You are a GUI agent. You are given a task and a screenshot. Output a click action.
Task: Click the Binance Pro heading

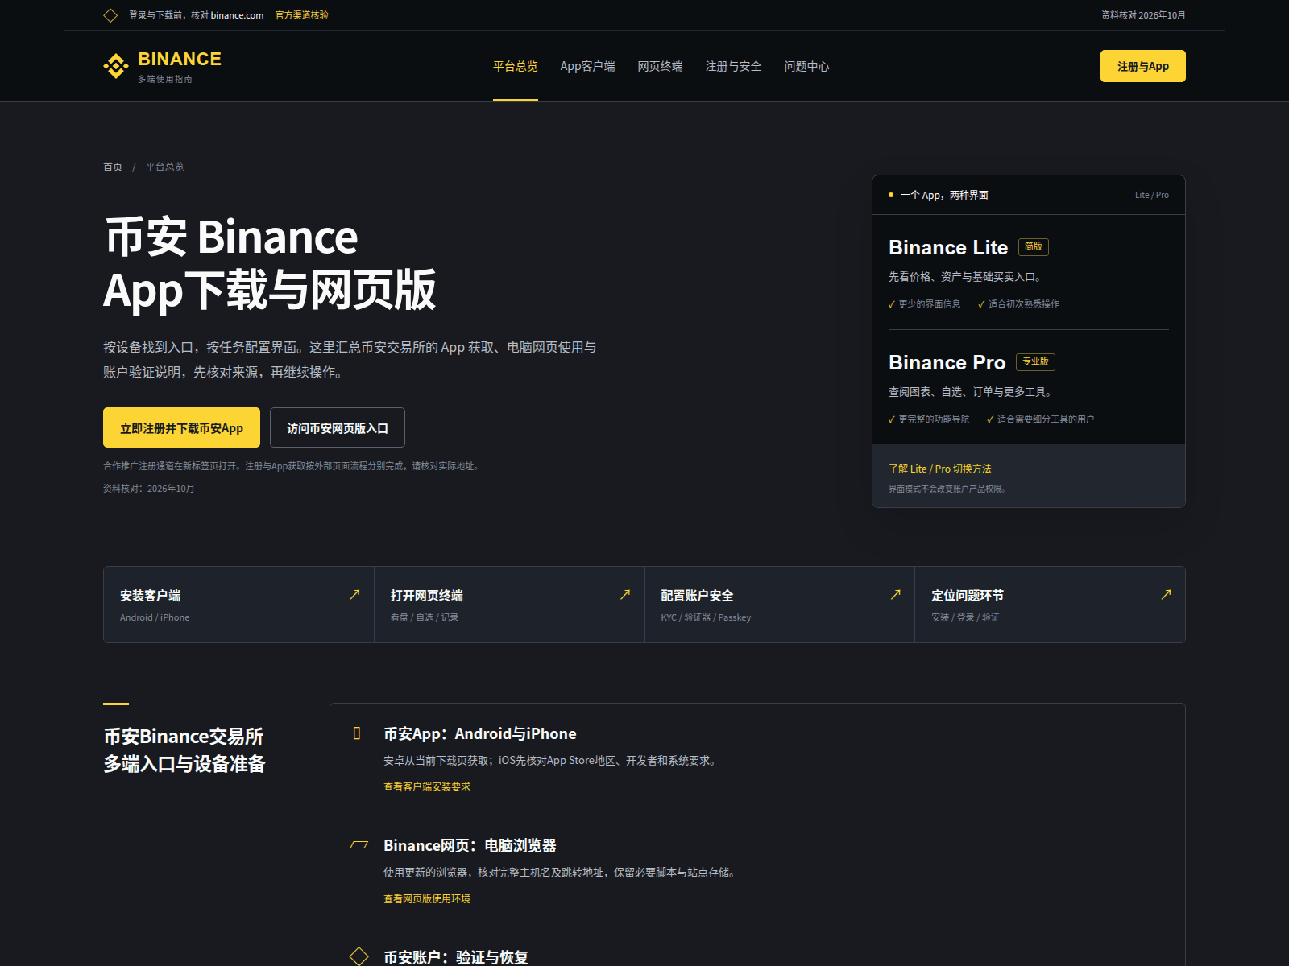(947, 362)
